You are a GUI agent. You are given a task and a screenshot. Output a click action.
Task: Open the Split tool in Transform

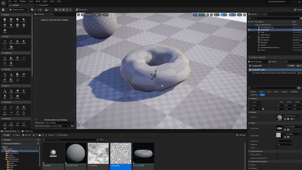point(24,113)
